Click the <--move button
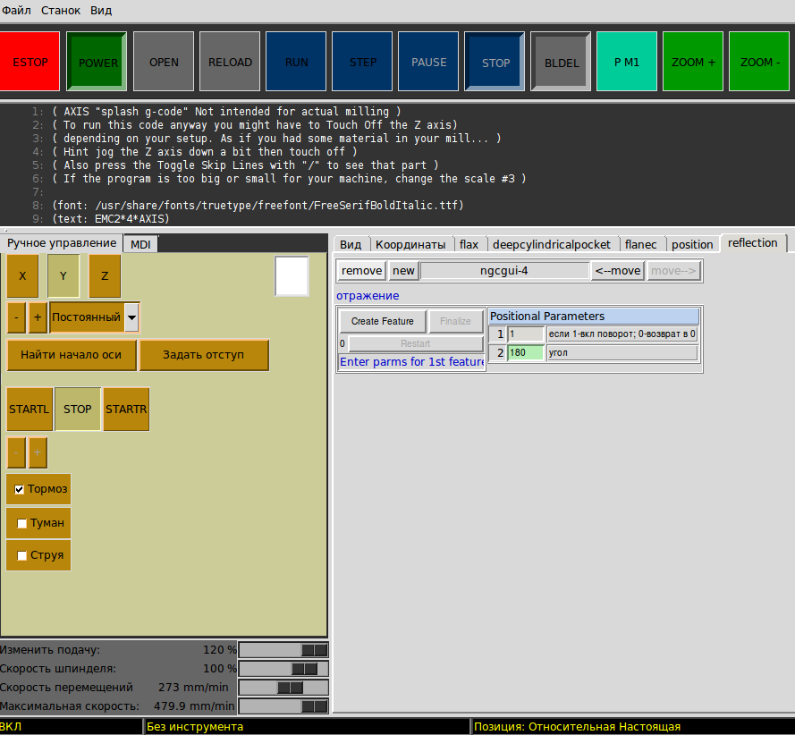The image size is (795, 735). point(618,271)
